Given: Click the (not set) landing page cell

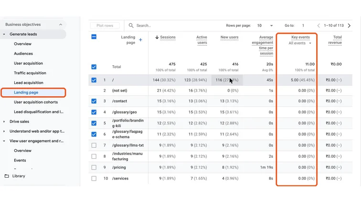Looking at the screenshot, I should 119,91.
